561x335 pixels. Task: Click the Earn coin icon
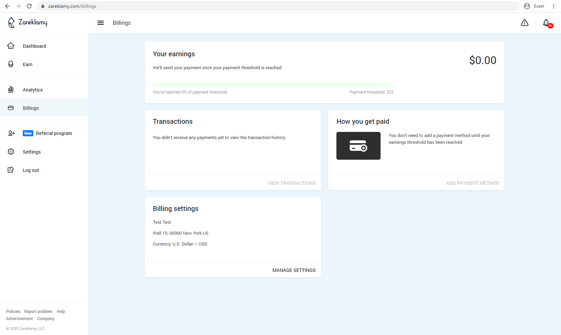11,64
